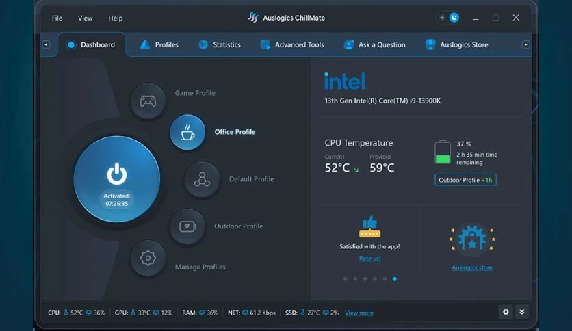This screenshot has width=572, height=331.
Task: Click the Rate us! link
Action: (x=370, y=258)
